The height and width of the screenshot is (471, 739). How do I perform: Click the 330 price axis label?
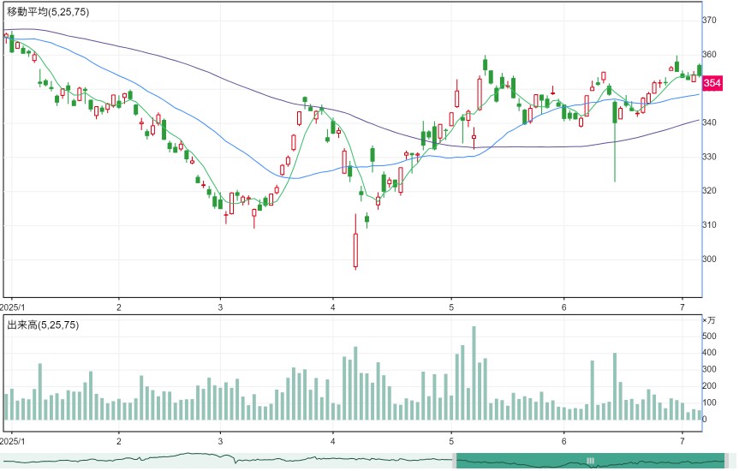[709, 157]
